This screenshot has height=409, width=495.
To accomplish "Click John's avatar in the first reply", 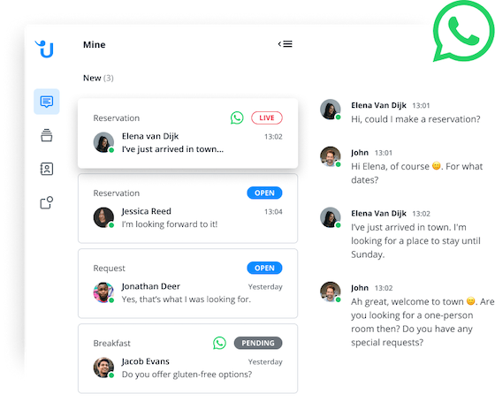I will click(x=331, y=156).
